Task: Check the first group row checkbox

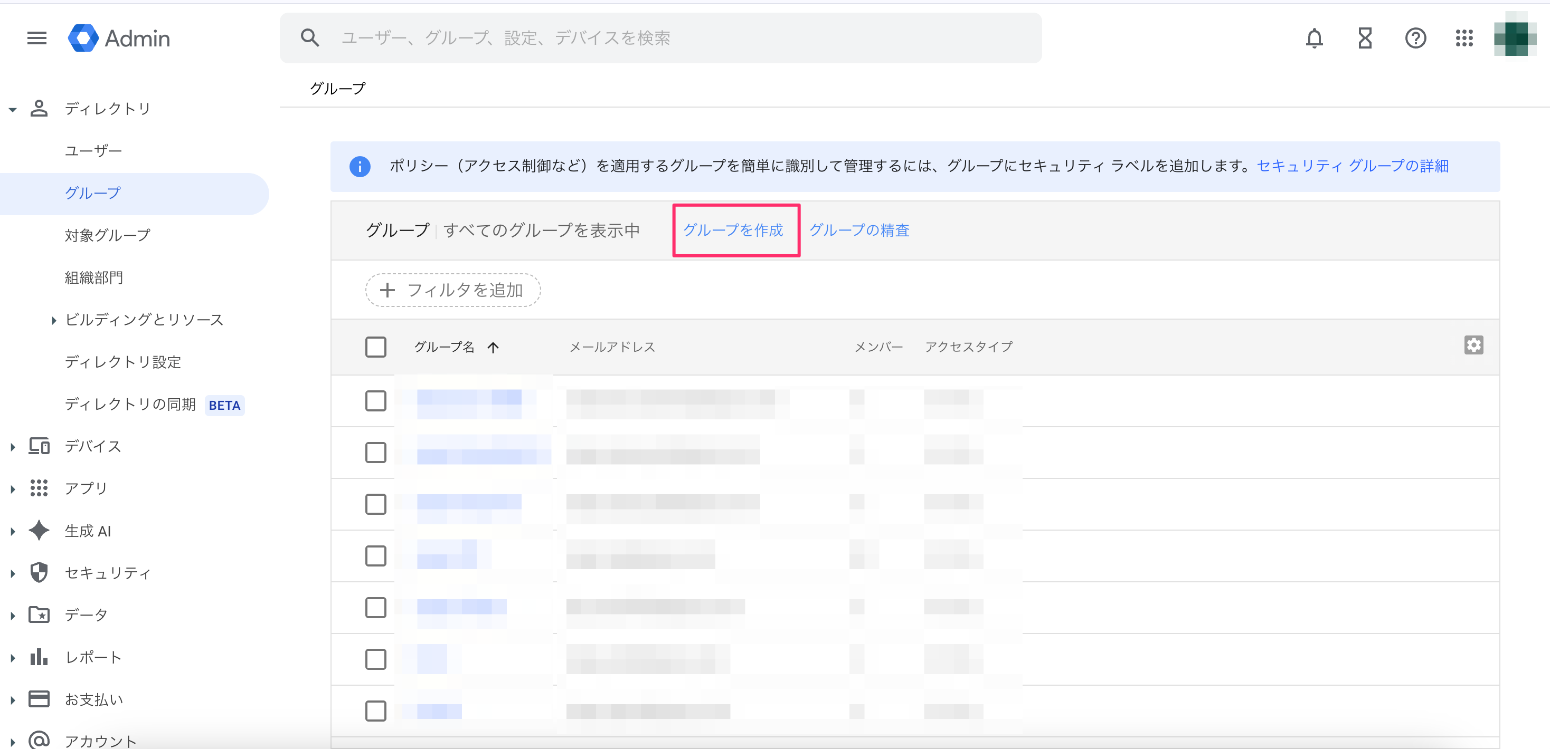Action: tap(375, 401)
